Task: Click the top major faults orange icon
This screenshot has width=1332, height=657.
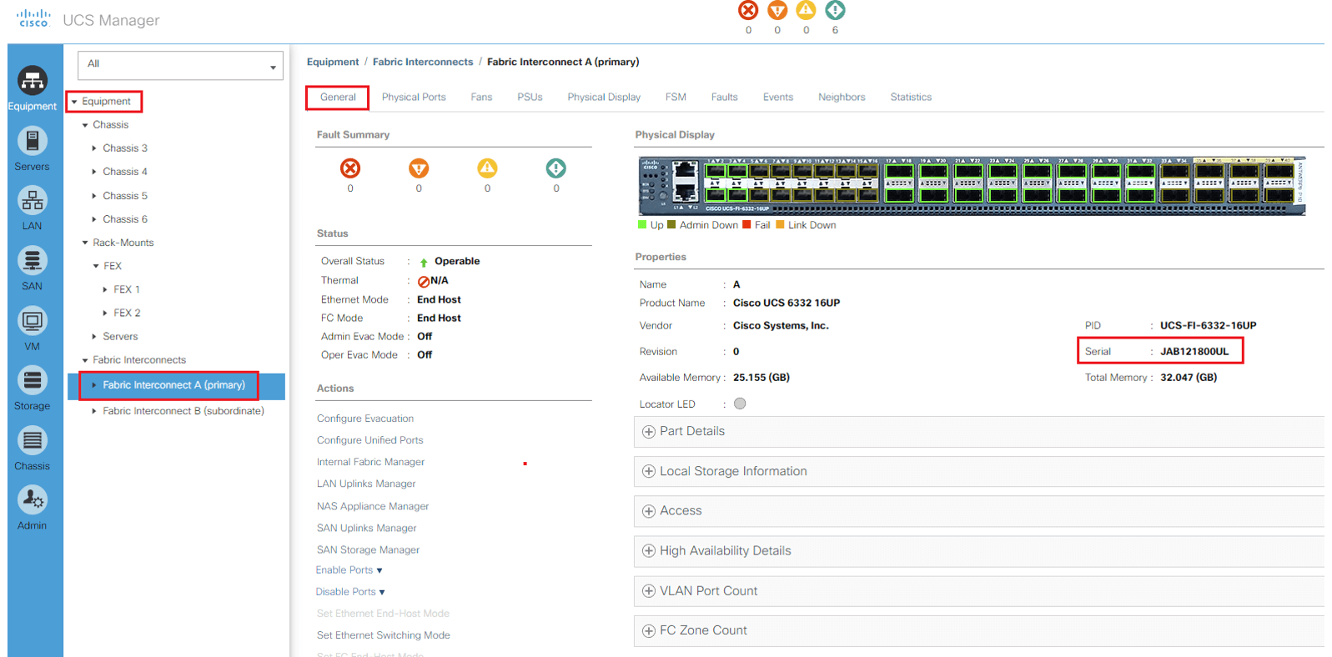Action: (777, 10)
